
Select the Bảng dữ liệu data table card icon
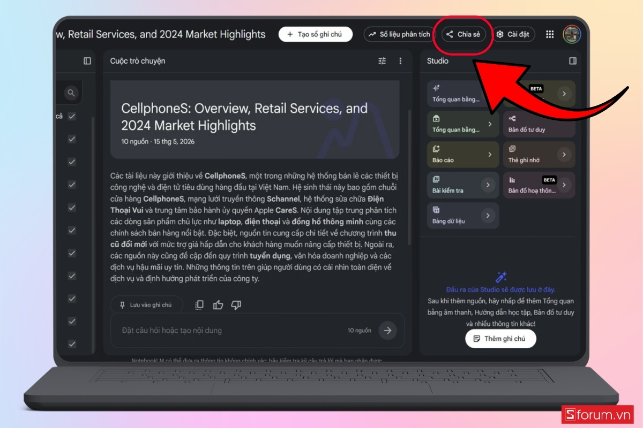(436, 210)
